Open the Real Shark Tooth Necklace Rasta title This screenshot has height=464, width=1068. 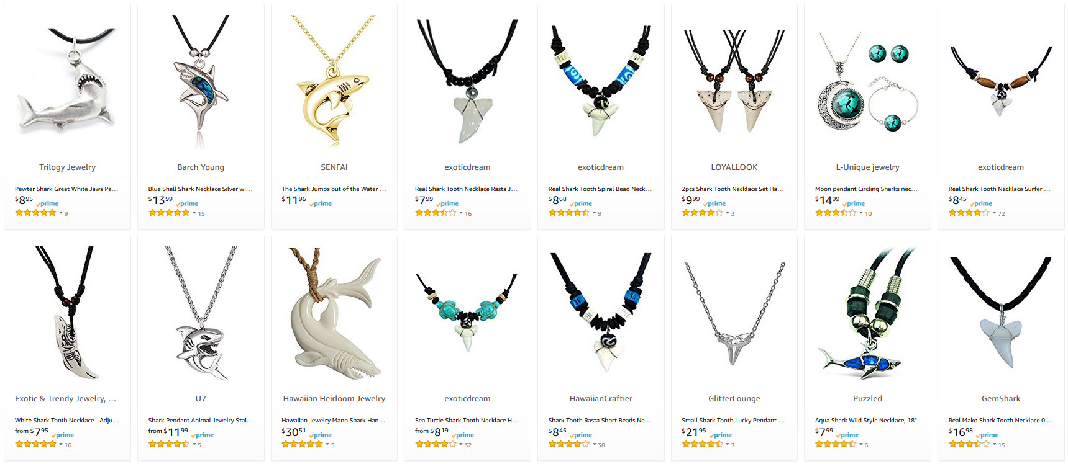coord(466,189)
